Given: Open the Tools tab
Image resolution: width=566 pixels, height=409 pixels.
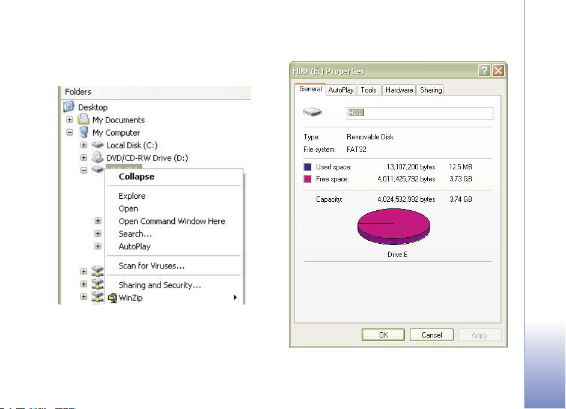Looking at the screenshot, I should click(x=368, y=90).
